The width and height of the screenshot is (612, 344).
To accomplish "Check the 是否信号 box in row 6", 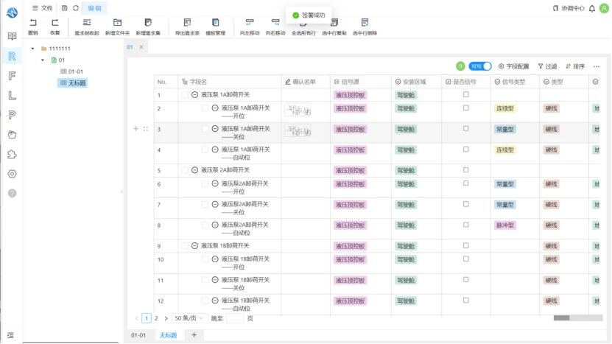I will point(466,183).
